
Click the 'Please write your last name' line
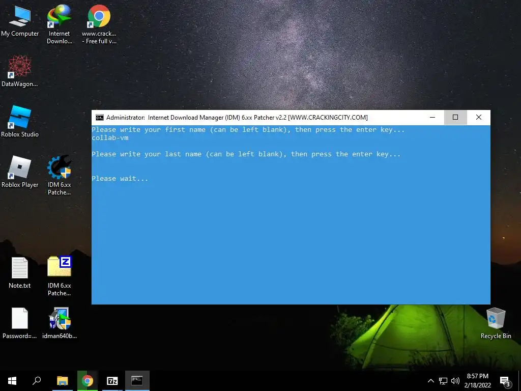pyautogui.click(x=246, y=154)
